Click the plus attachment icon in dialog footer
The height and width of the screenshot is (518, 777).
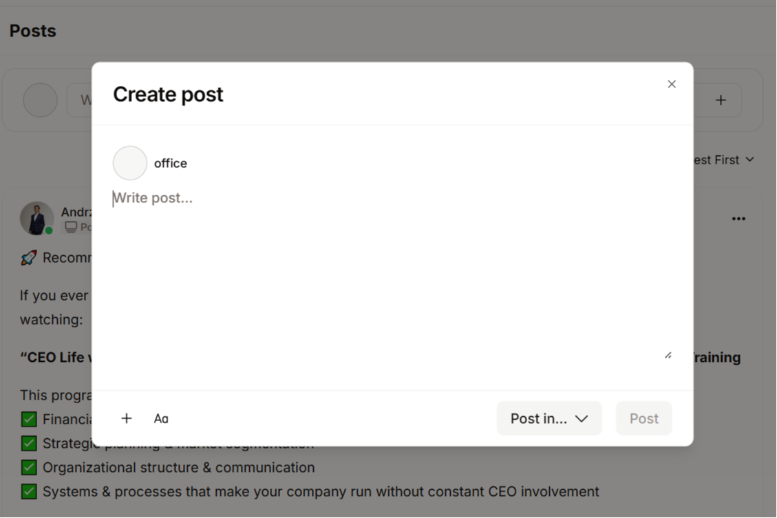point(127,418)
